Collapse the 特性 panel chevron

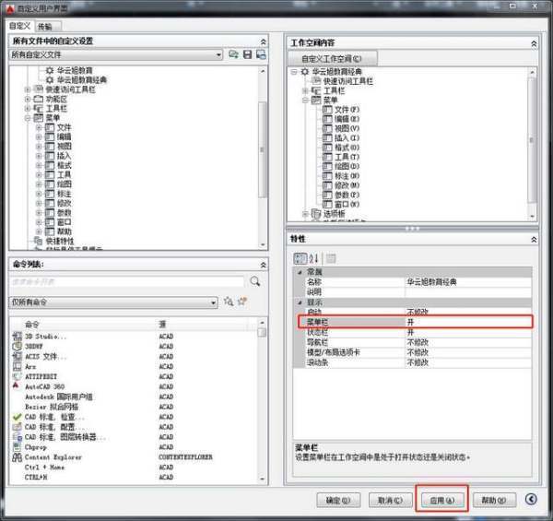[534, 240]
